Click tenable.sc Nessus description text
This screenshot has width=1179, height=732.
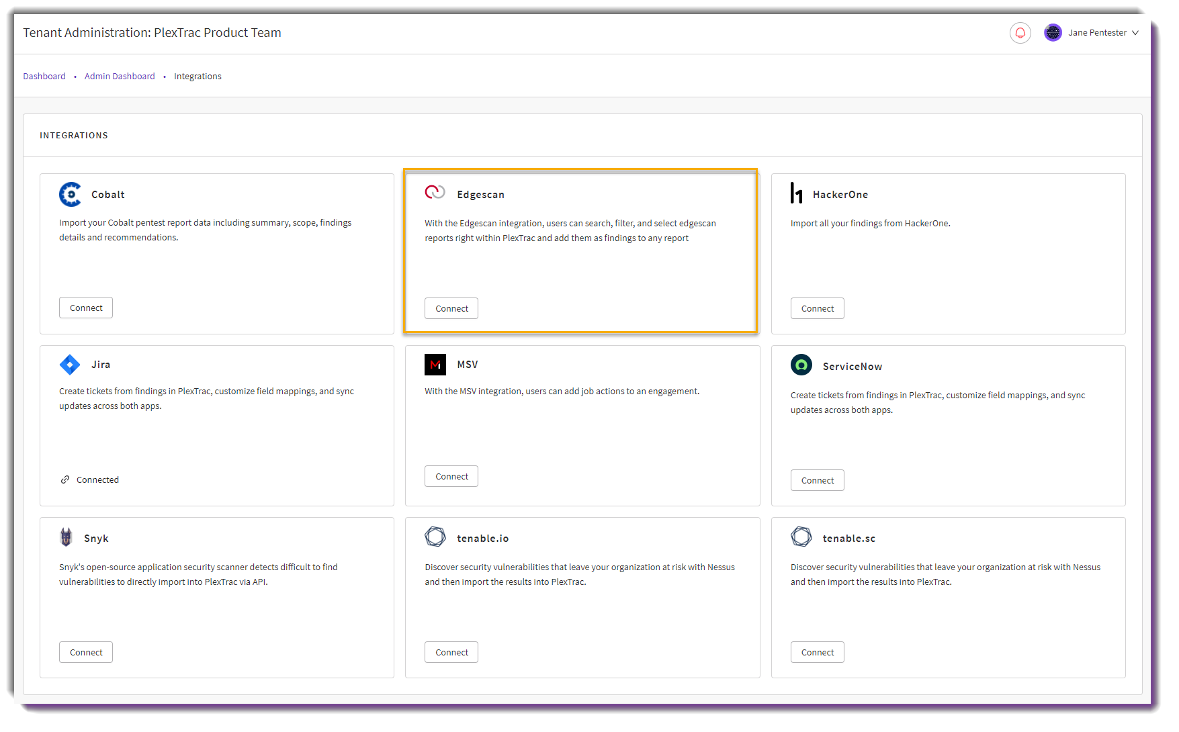[946, 574]
